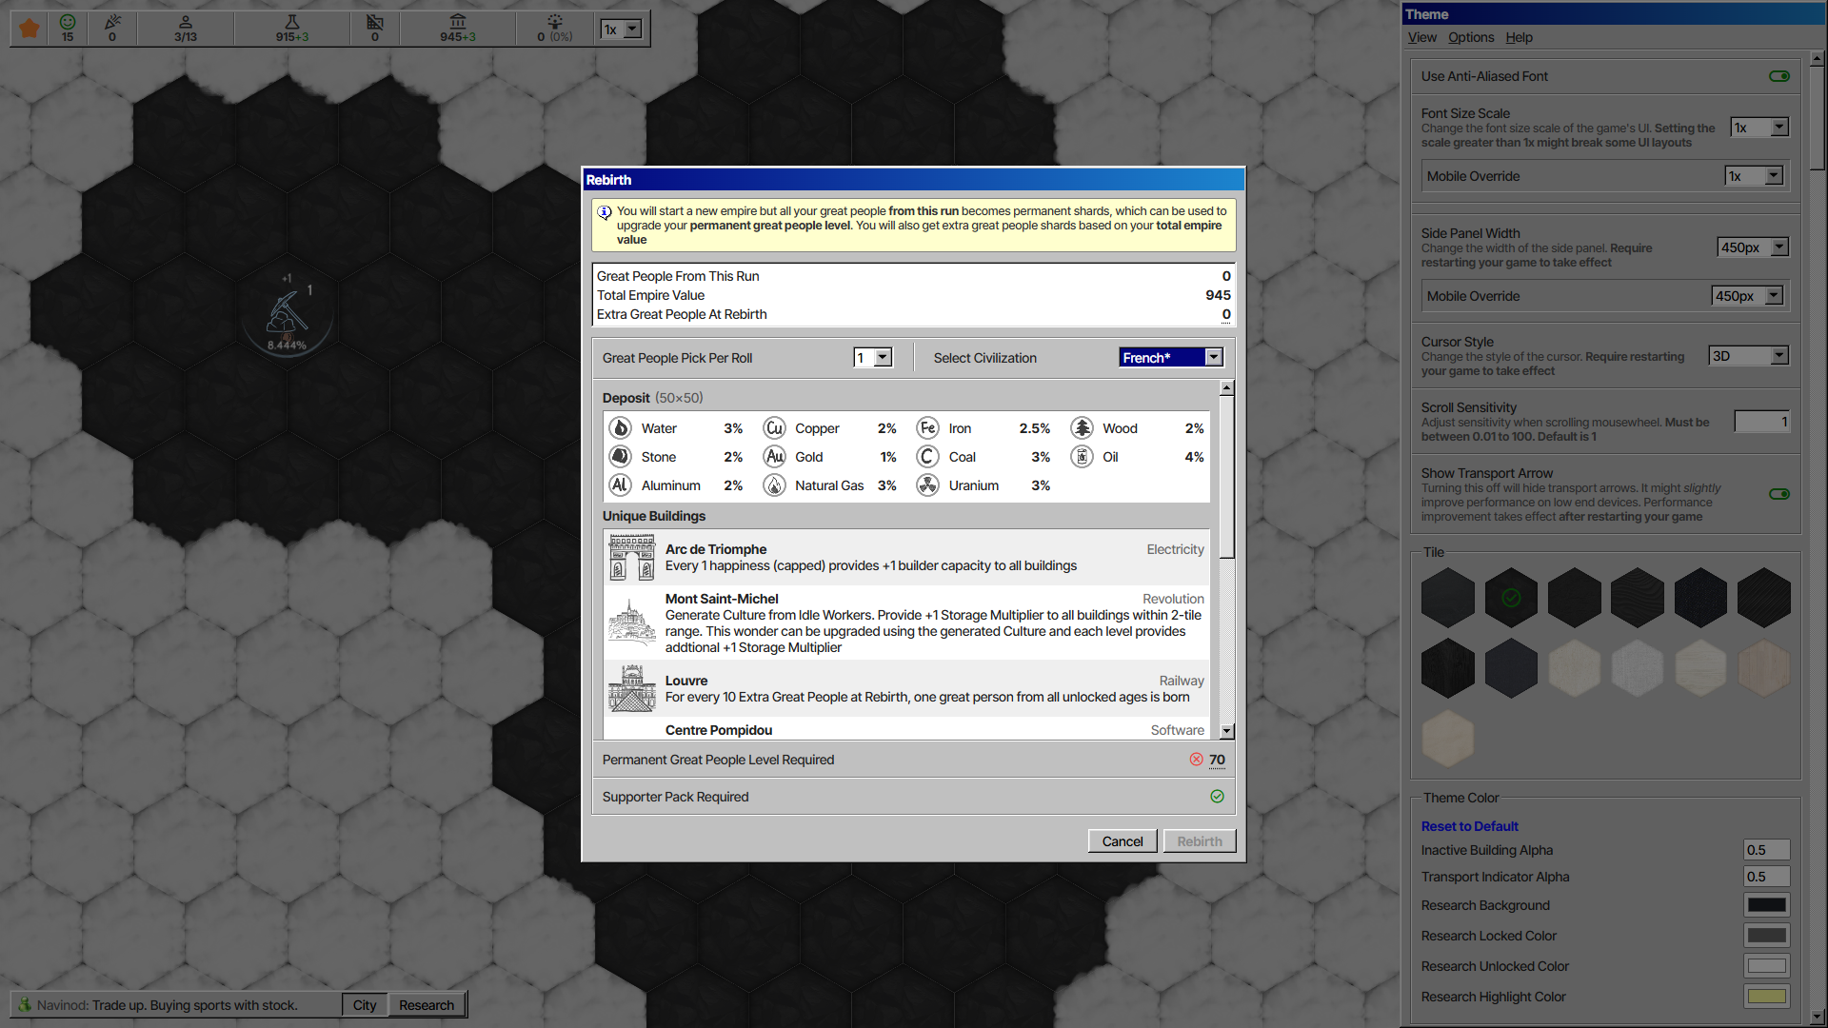Screen dimensions: 1828x1028
Task: Click the required level 70 link
Action: (1217, 760)
